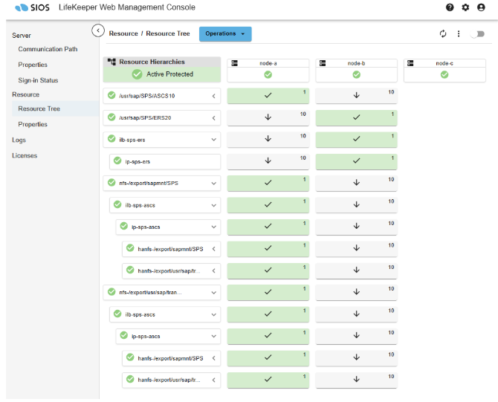Click the node-b status check indicator

pos(356,74)
